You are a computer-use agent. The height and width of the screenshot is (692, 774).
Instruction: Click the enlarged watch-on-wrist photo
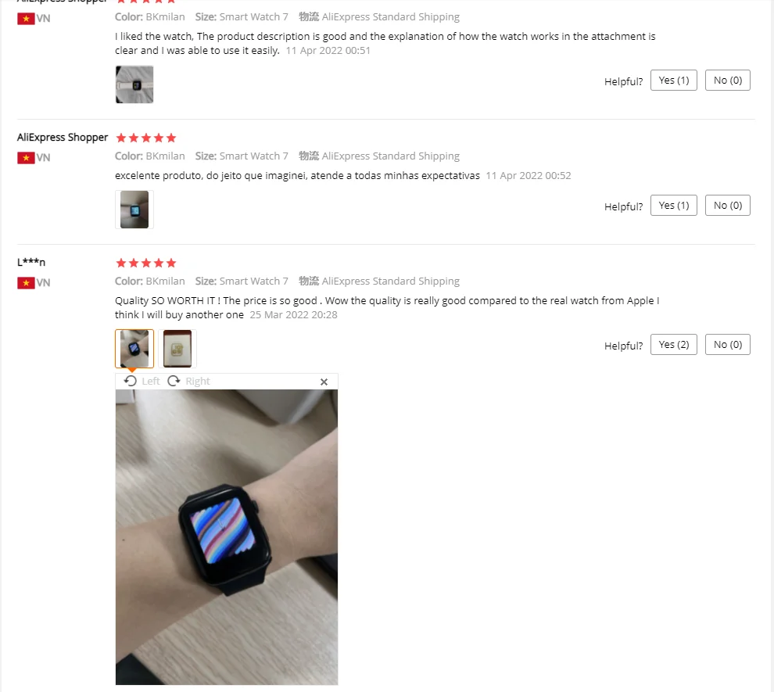click(x=227, y=537)
